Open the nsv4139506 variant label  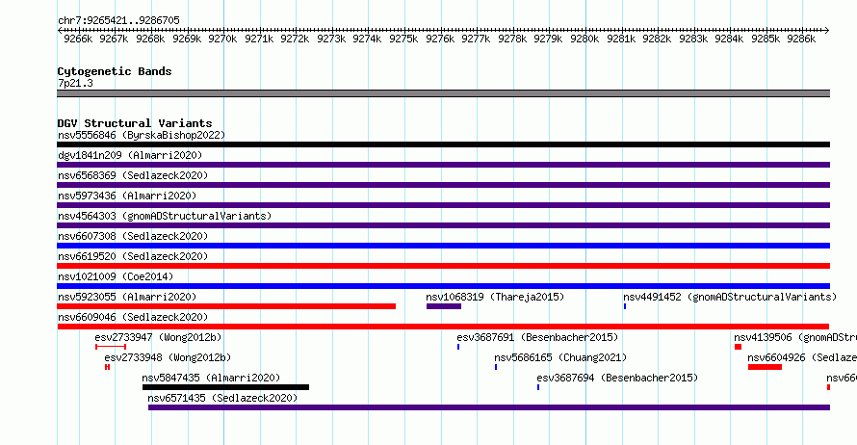[795, 337]
